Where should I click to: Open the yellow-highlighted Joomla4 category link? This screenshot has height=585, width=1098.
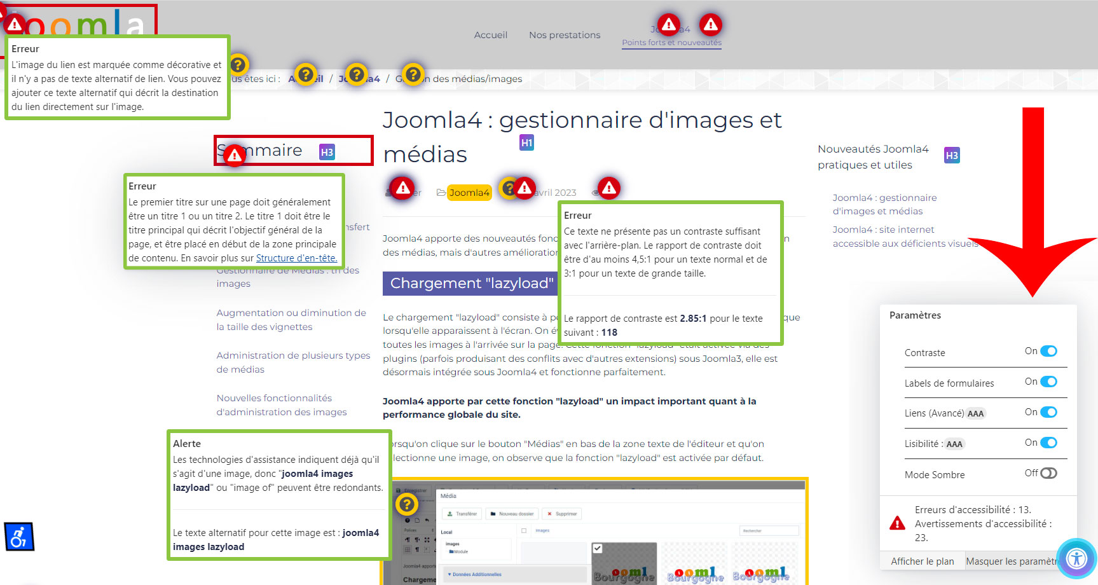click(x=469, y=193)
